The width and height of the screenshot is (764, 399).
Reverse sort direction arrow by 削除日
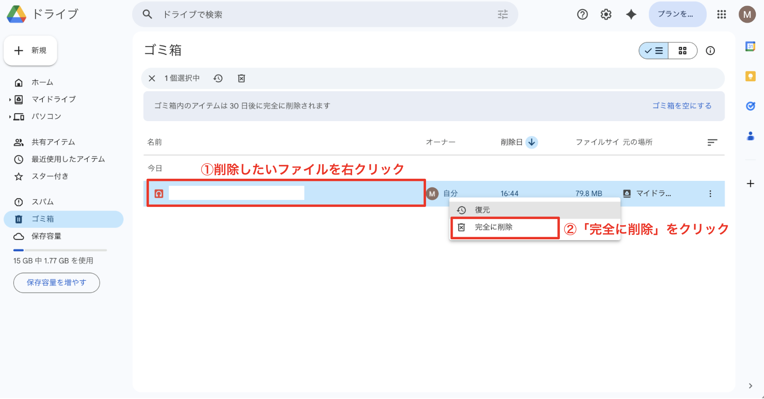532,142
